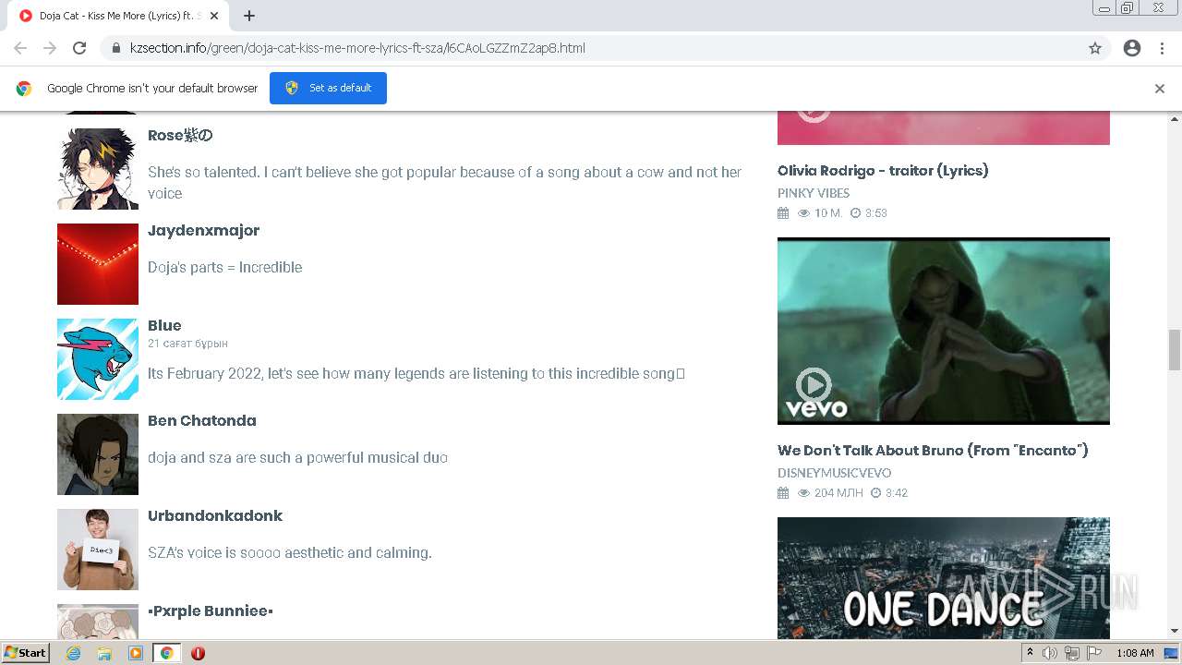
Task: Open We Don't Talk About Bruno title
Action: point(933,450)
